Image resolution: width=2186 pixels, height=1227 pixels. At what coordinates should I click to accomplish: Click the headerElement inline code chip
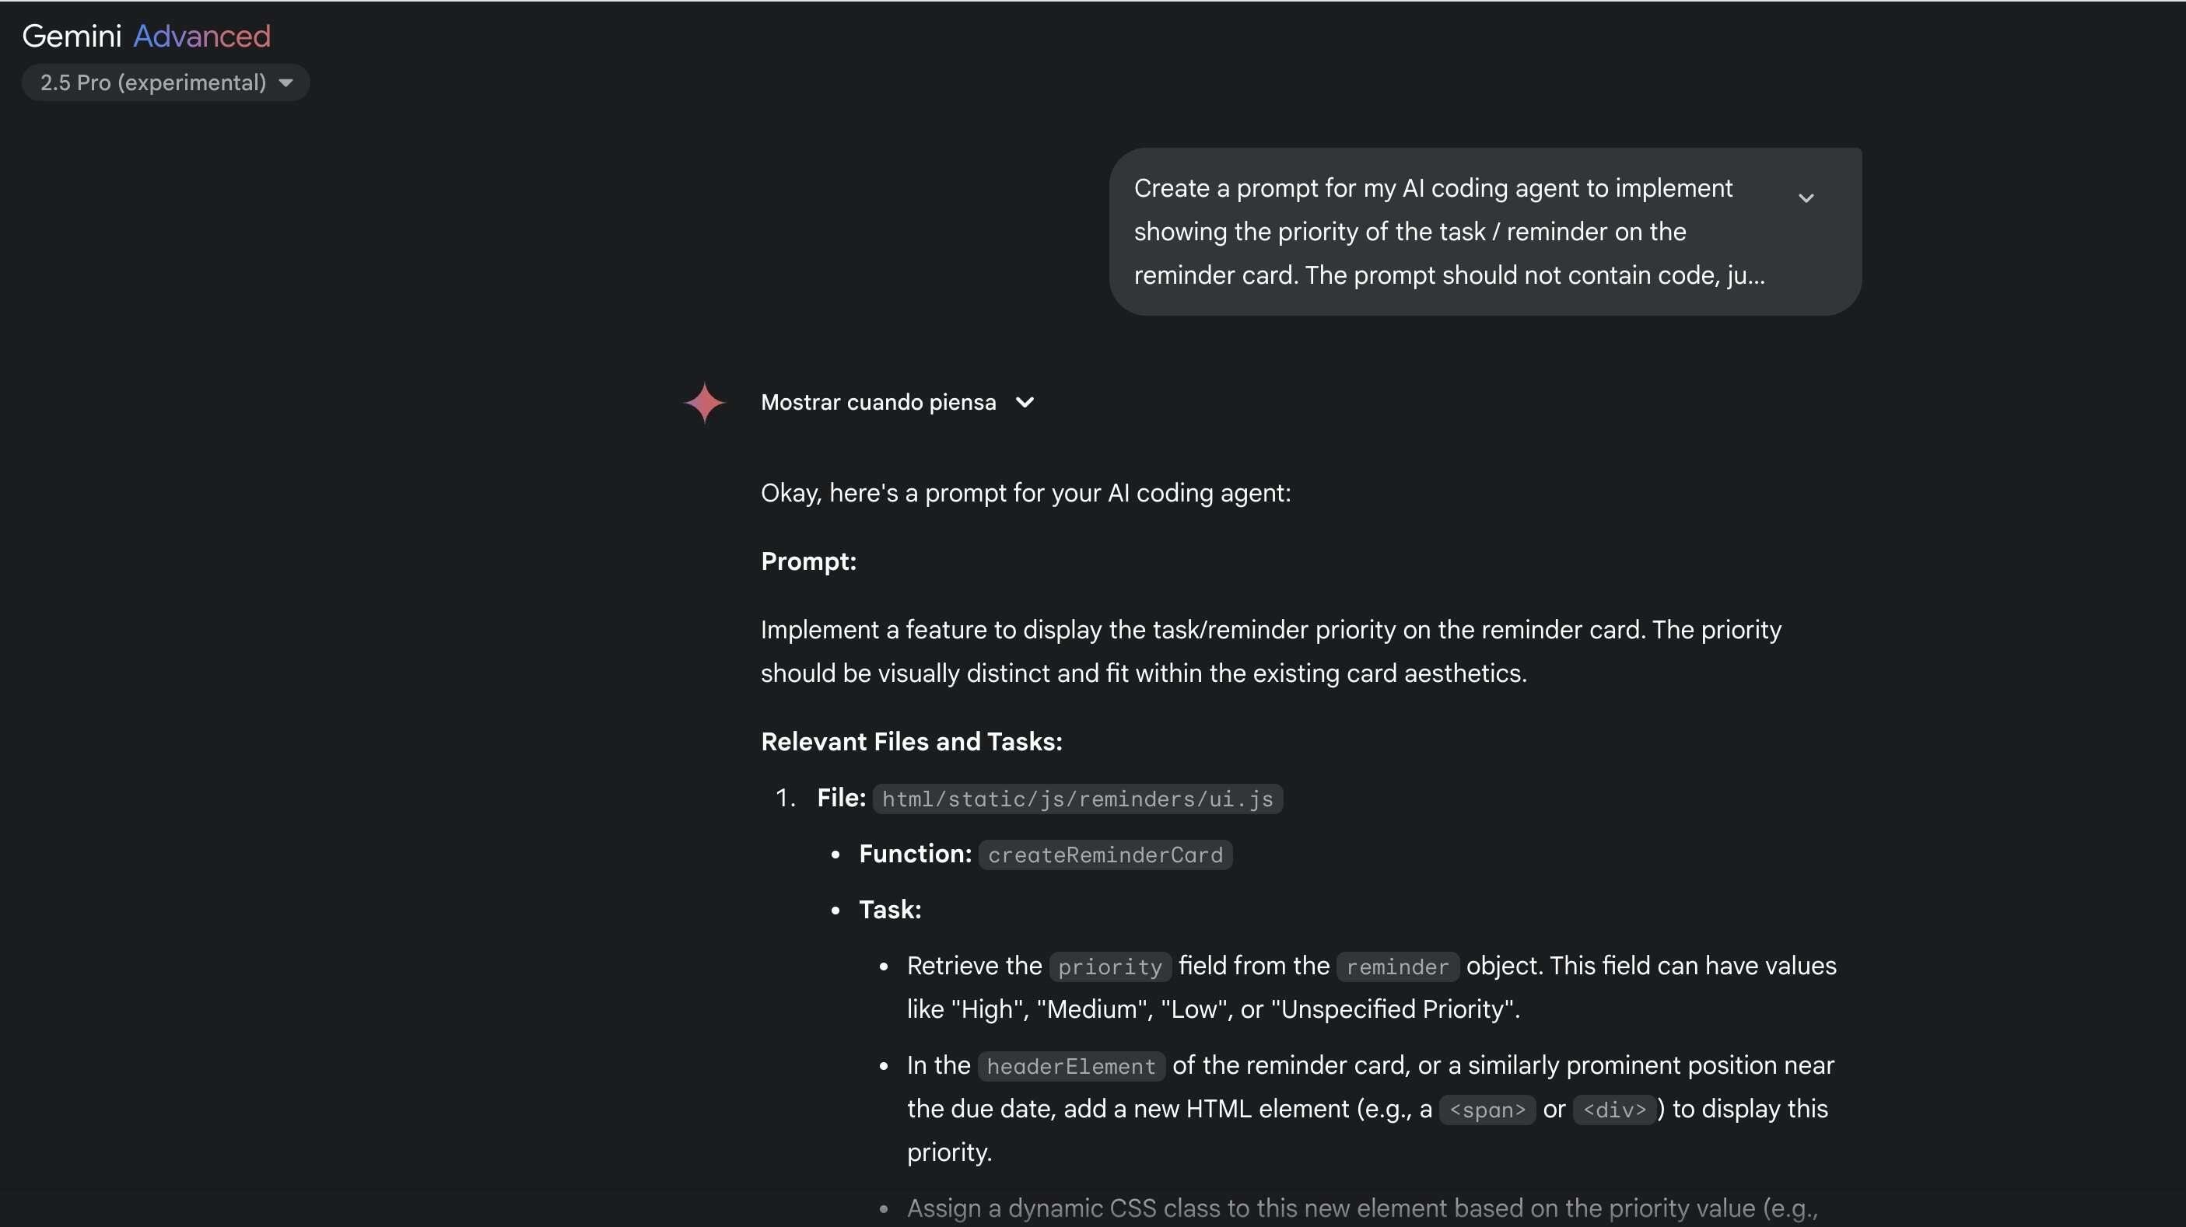click(x=1071, y=1066)
